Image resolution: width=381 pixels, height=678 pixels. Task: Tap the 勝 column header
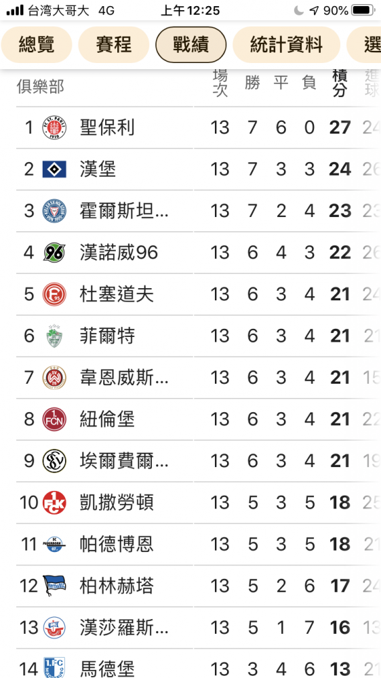[252, 82]
